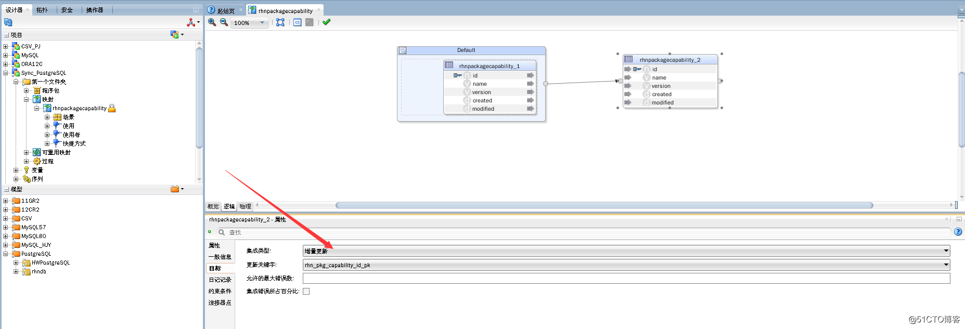965x329 pixels.
Task: Switch to the 拓扑 tab
Action: [x=42, y=10]
